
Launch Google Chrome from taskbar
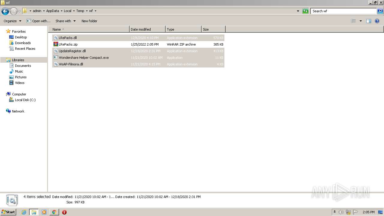54,212
